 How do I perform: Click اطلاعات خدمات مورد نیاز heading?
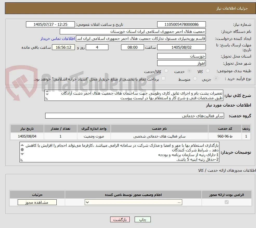(228, 105)
